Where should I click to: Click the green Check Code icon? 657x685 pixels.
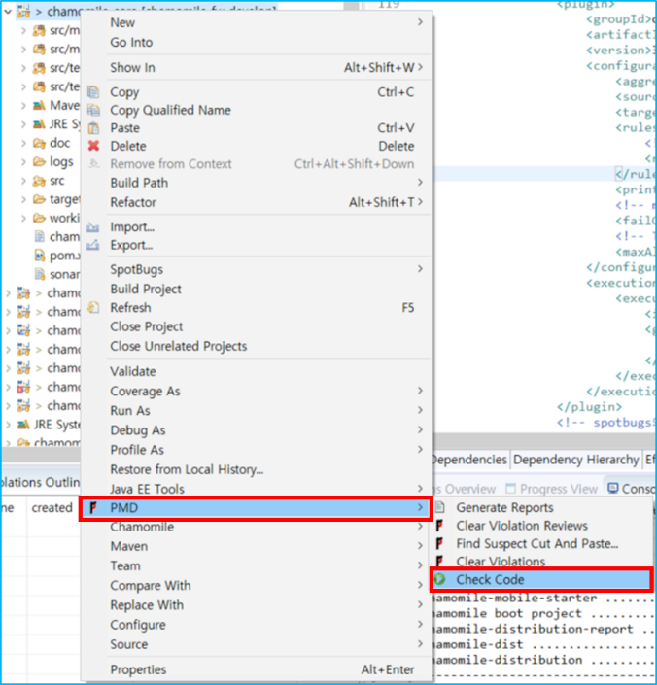click(440, 580)
